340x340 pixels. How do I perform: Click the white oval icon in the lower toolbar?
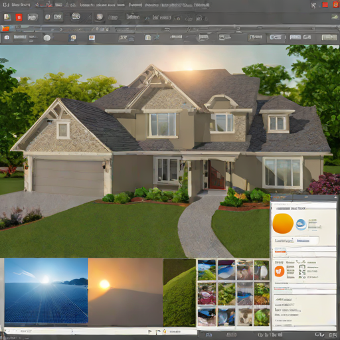(47, 38)
